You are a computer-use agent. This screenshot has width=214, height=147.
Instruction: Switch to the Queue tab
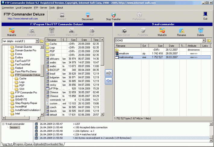tap(29, 144)
